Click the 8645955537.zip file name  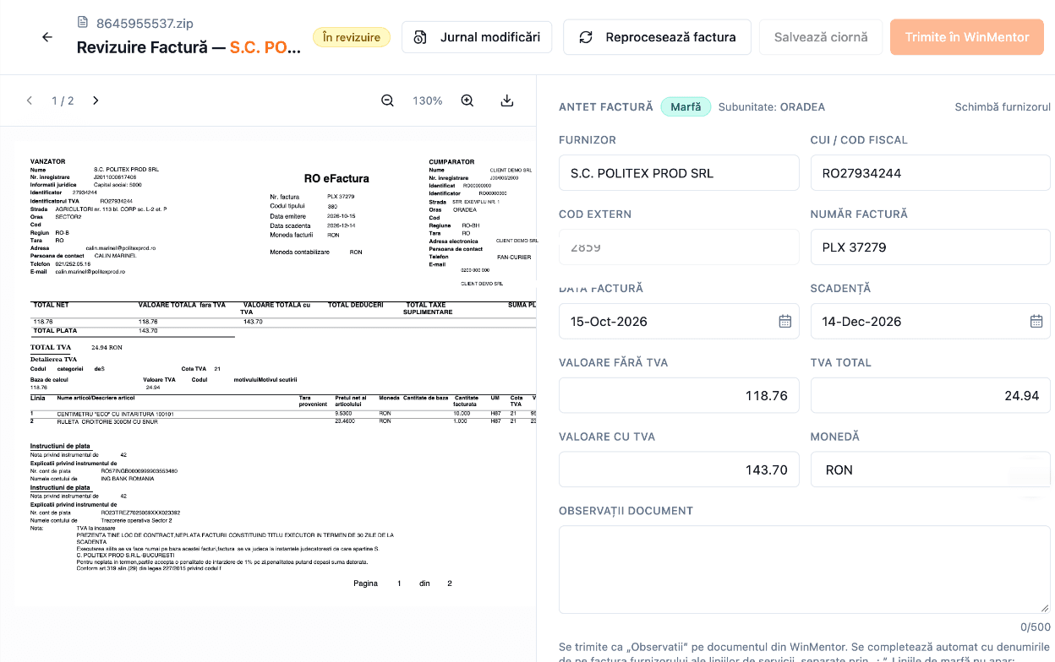pos(145,22)
